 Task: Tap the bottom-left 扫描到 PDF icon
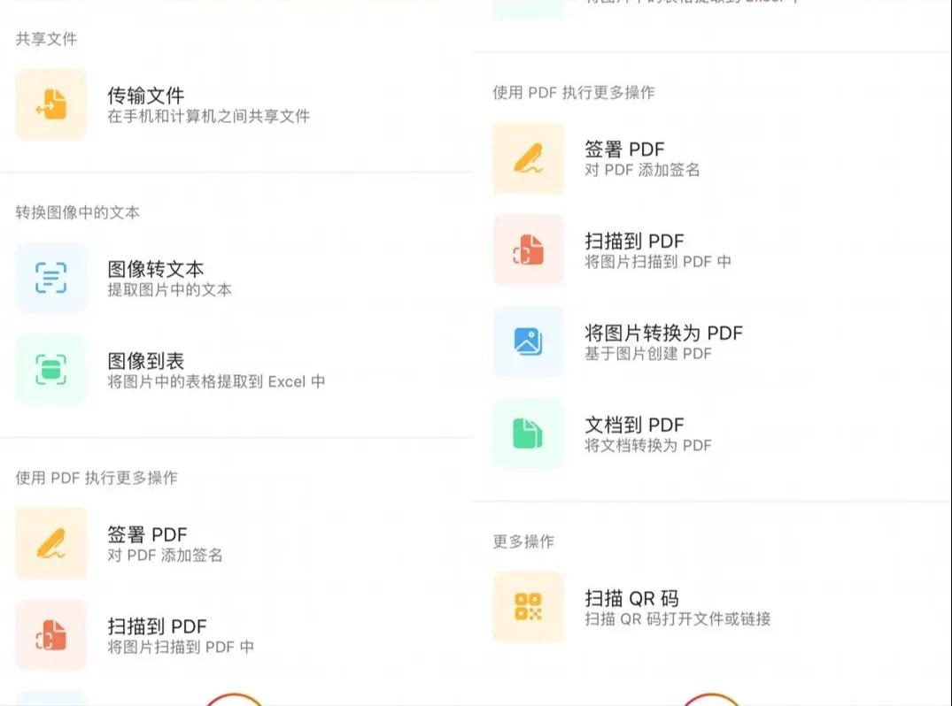tap(50, 635)
